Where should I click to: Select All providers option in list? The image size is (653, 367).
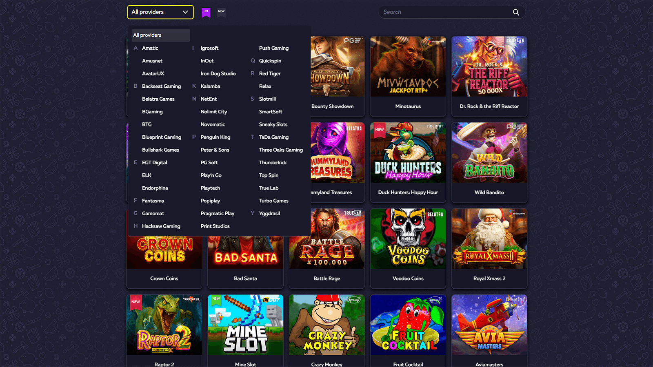pos(160,35)
